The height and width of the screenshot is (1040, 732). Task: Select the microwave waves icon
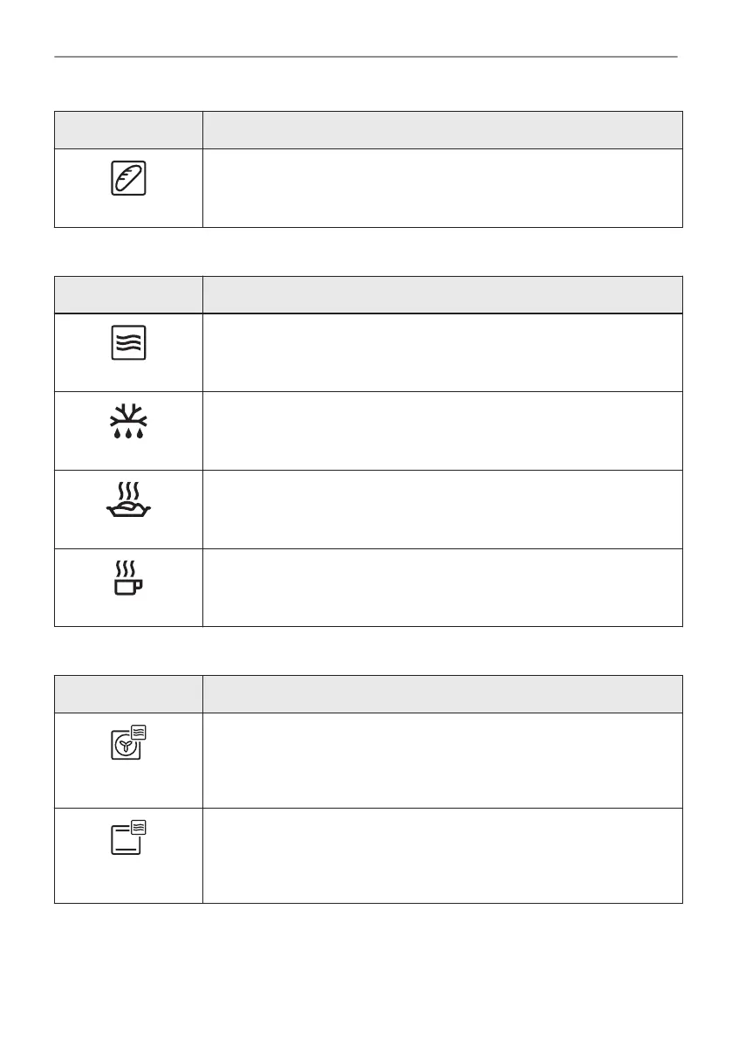coord(128,343)
